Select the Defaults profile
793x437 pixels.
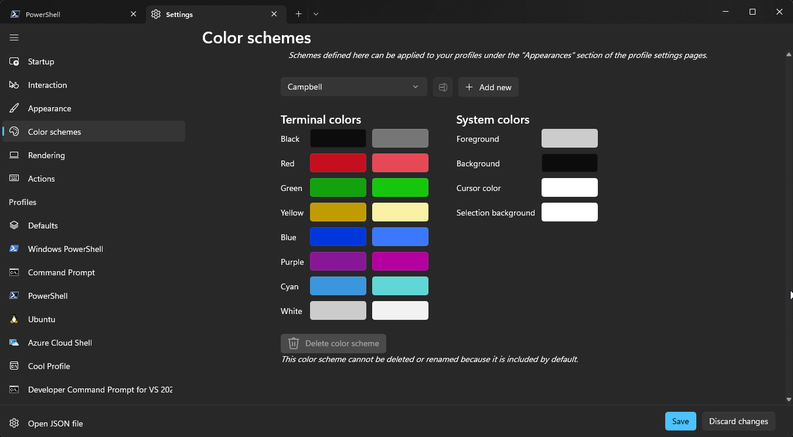click(x=94, y=226)
